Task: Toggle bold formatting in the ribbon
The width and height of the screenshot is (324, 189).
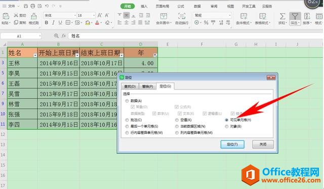Action: click(x=47, y=22)
